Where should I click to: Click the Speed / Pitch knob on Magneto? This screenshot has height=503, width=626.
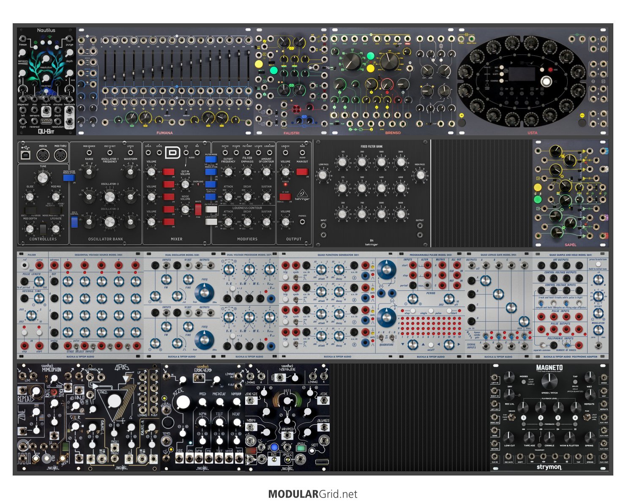tap(549, 381)
